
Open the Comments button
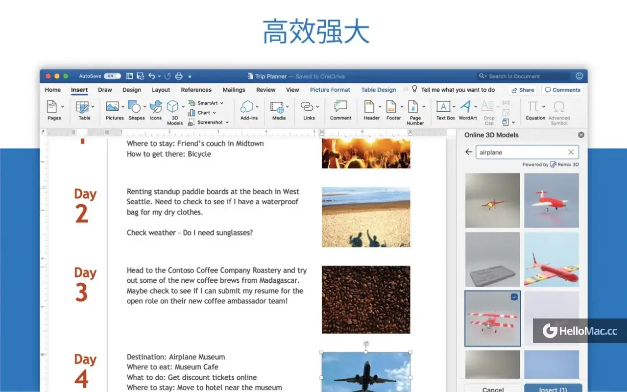point(562,90)
